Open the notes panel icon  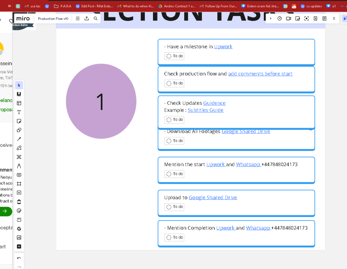(x=324, y=19)
